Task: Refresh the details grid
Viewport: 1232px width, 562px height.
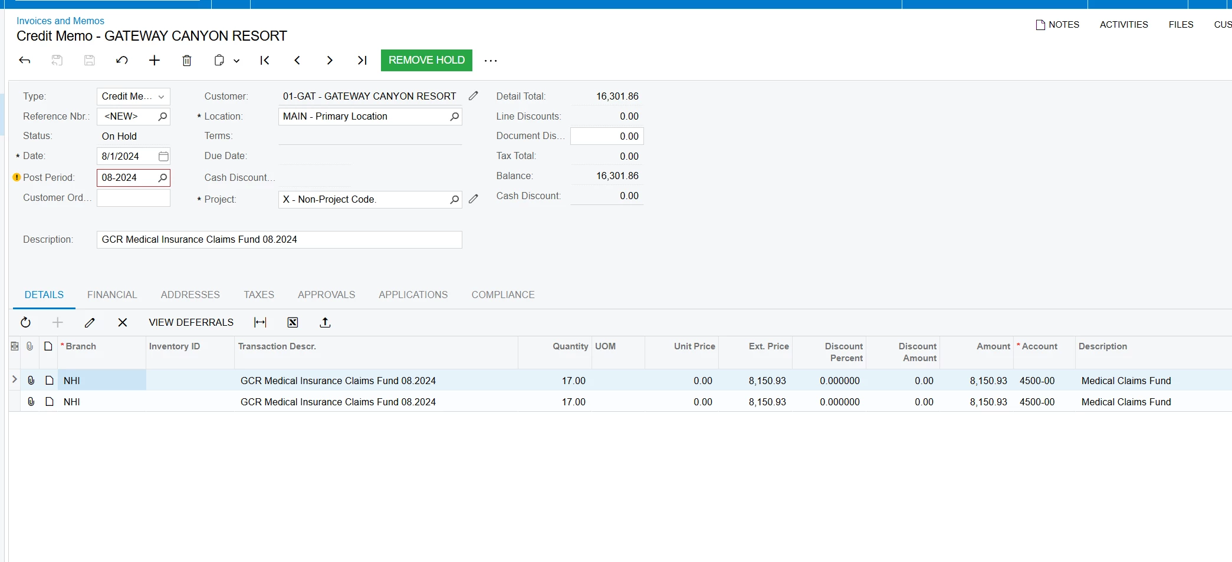Action: 25,322
